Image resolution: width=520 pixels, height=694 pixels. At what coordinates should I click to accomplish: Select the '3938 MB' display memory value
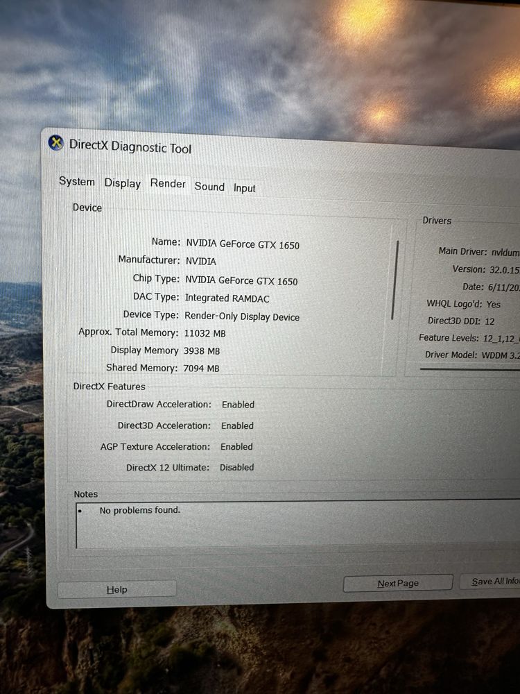click(202, 351)
